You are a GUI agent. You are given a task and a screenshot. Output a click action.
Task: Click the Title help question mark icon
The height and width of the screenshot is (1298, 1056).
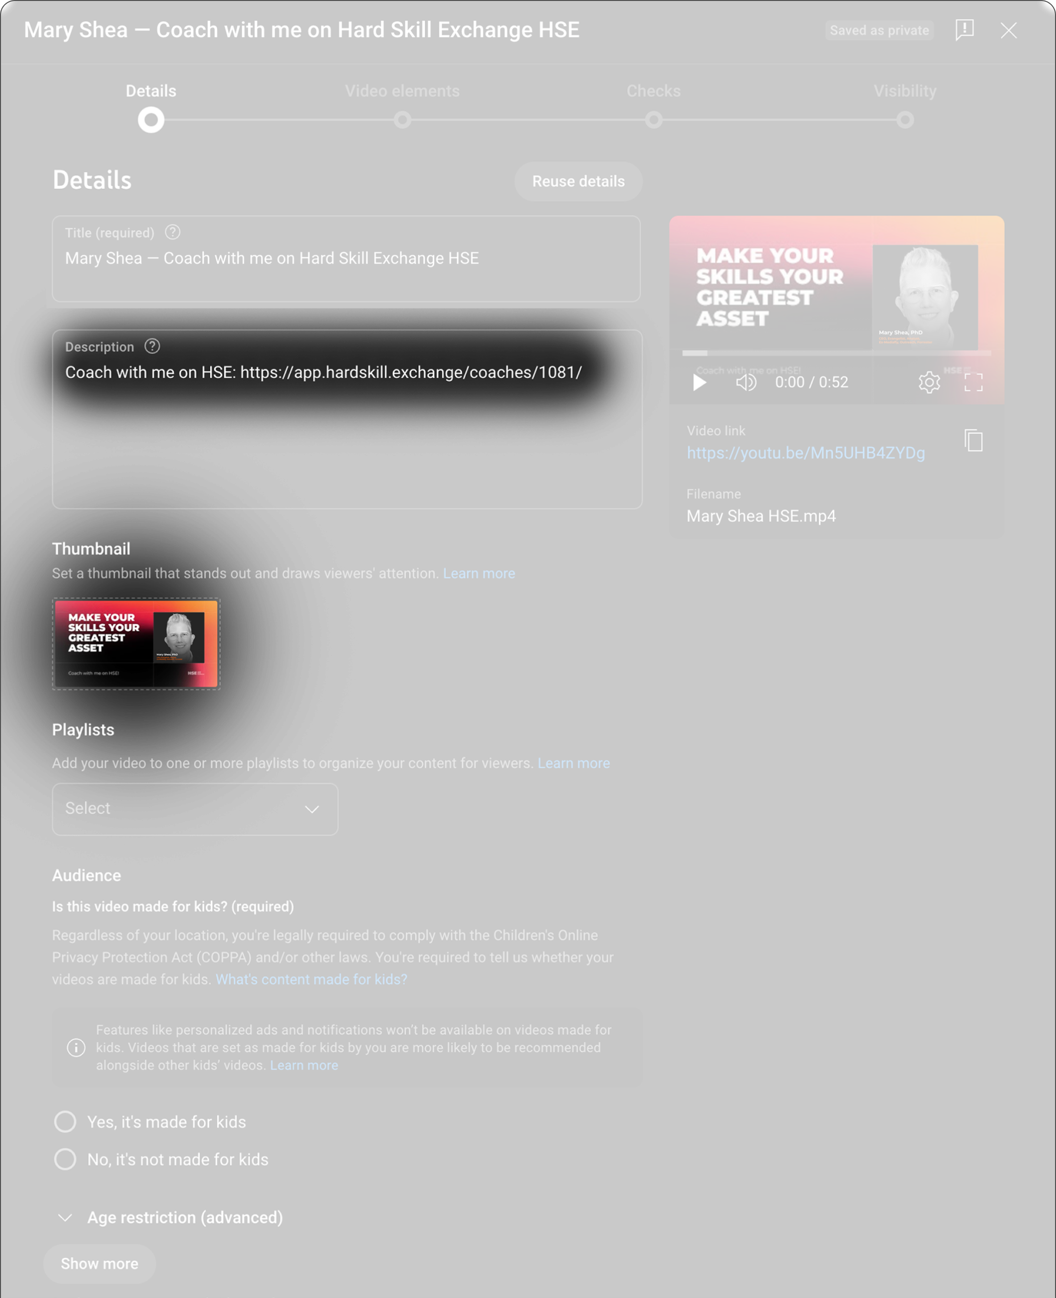[173, 232]
